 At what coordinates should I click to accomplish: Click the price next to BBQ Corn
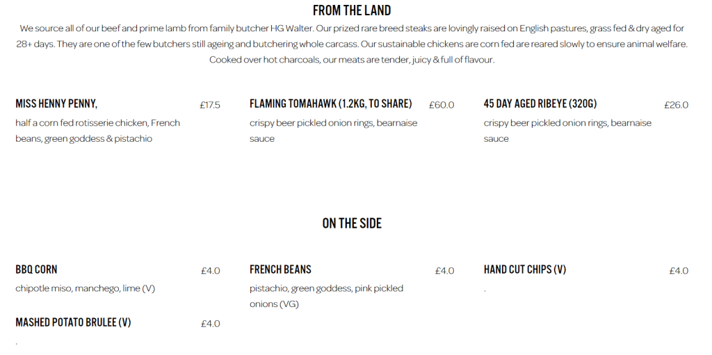click(211, 271)
